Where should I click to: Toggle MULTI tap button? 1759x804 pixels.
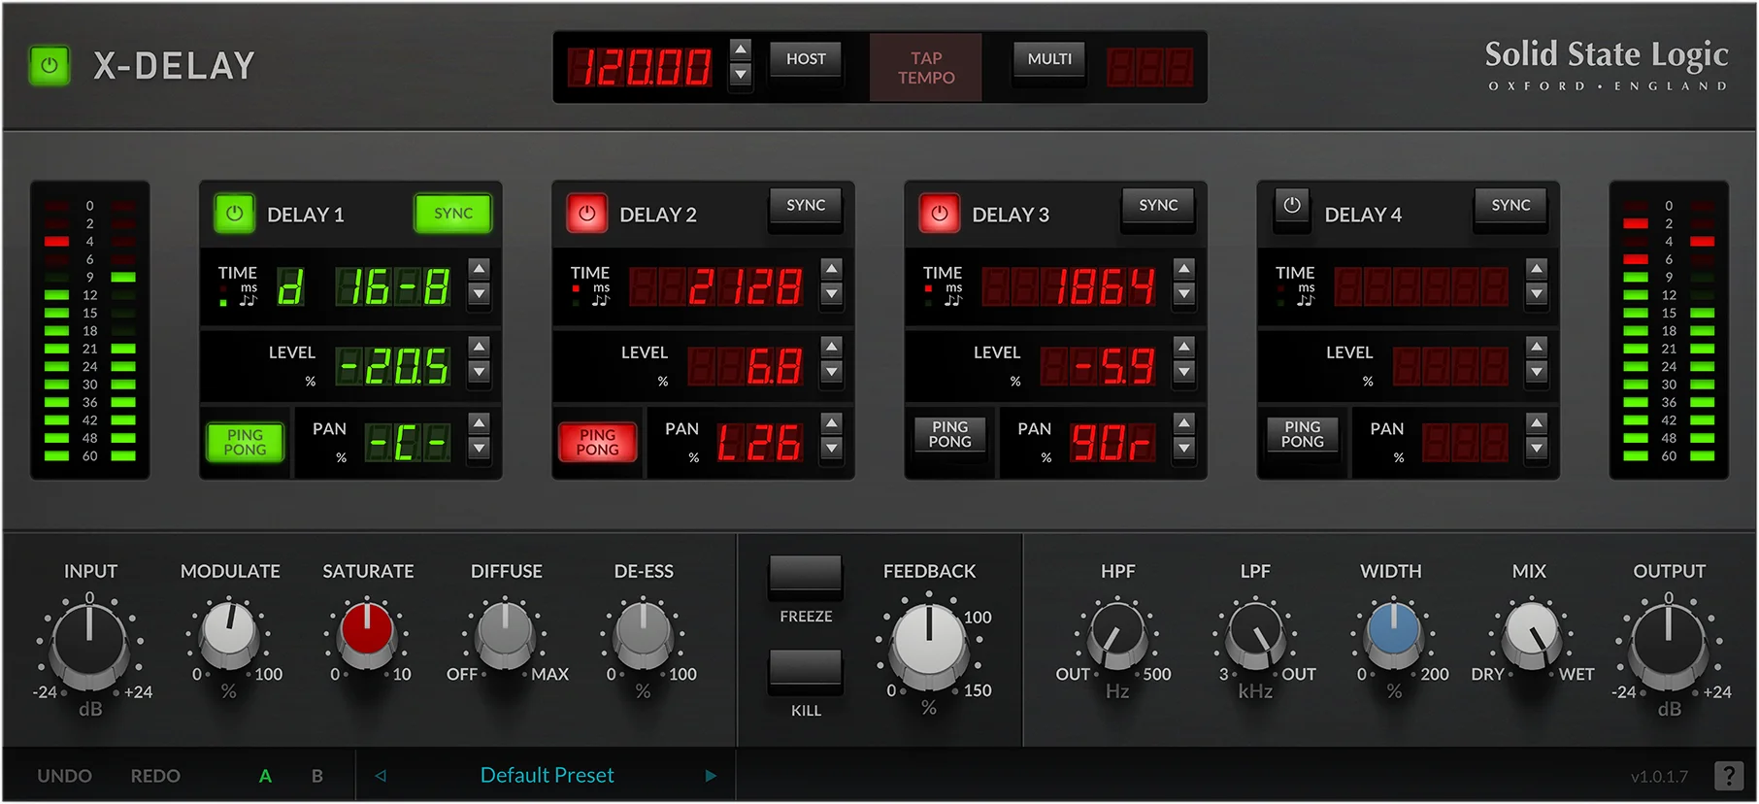coord(1049,59)
